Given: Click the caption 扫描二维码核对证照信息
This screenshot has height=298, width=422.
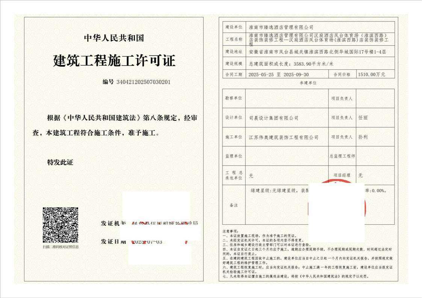Looking at the screenshot, I should pyautogui.click(x=61, y=247).
